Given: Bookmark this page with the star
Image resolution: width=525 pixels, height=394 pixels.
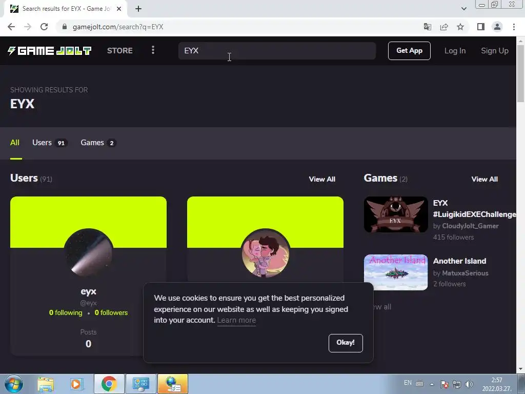Looking at the screenshot, I should pyautogui.click(x=460, y=27).
